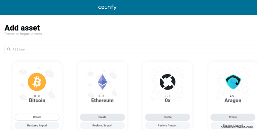The width and height of the screenshot is (257, 130).
Task: Select the Bitcoin name label
Action: 37,100
